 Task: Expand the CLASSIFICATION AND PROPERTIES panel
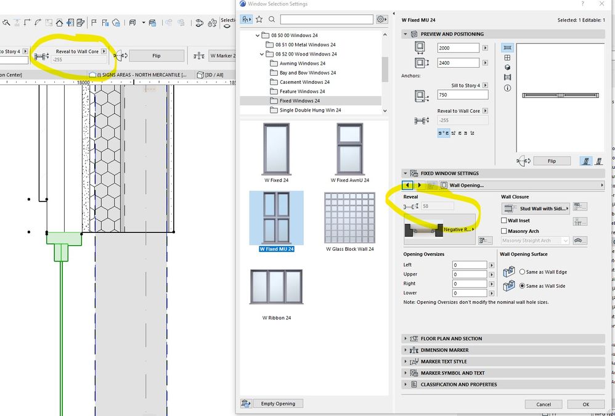pos(456,384)
